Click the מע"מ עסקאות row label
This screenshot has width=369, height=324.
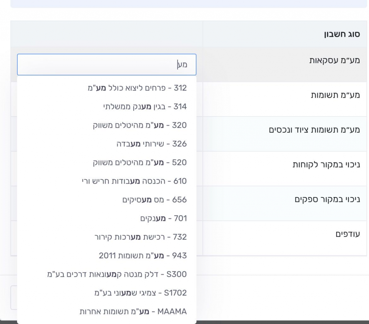coord(335,60)
